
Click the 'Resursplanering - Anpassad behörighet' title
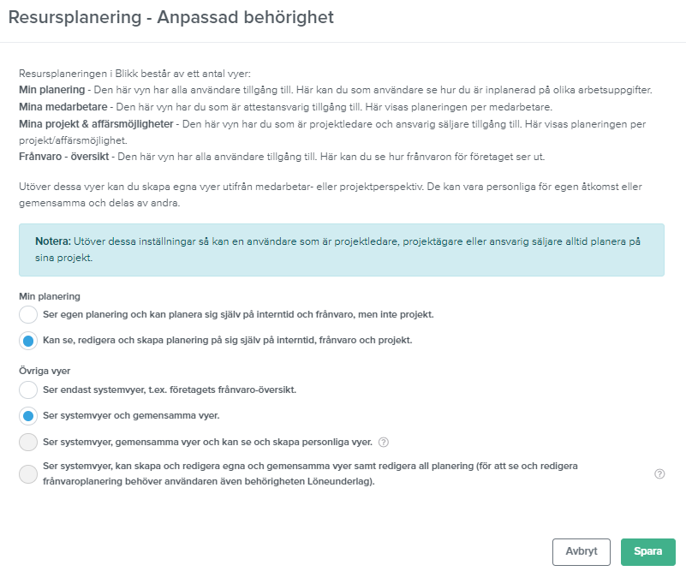(x=171, y=17)
